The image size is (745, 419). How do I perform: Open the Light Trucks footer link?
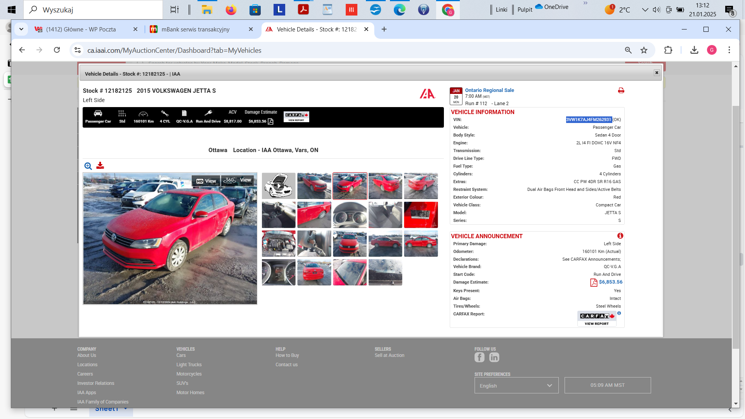tap(189, 365)
